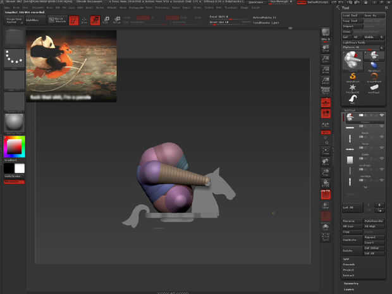Image resolution: width=392 pixels, height=294 pixels.
Task: Toggle visibility eye of top subtool
Action: pyautogui.click(x=381, y=115)
